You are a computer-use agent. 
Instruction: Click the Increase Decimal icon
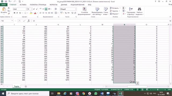(72, 13)
